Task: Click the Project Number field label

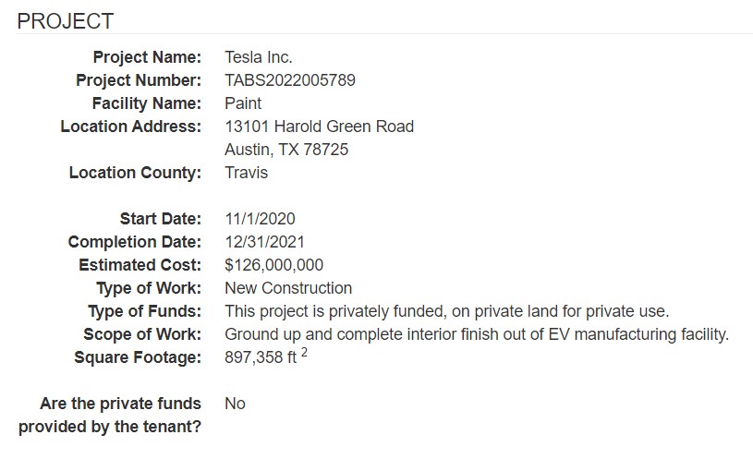Action: click(x=139, y=80)
